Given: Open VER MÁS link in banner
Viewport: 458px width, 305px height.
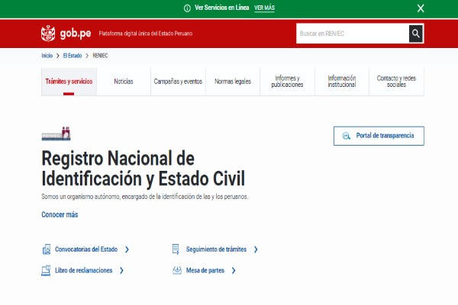Looking at the screenshot, I should [264, 8].
